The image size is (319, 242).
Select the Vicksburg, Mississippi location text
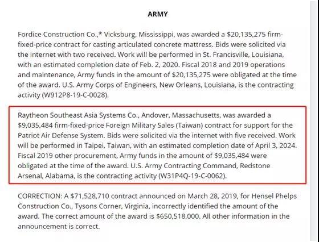coord(139,34)
